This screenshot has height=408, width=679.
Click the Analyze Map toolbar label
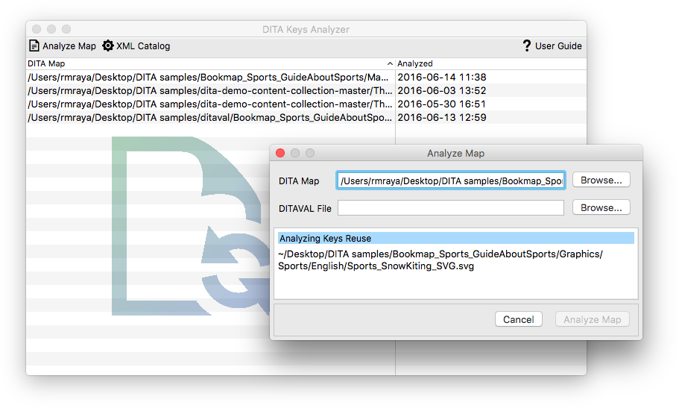pyautogui.click(x=69, y=46)
